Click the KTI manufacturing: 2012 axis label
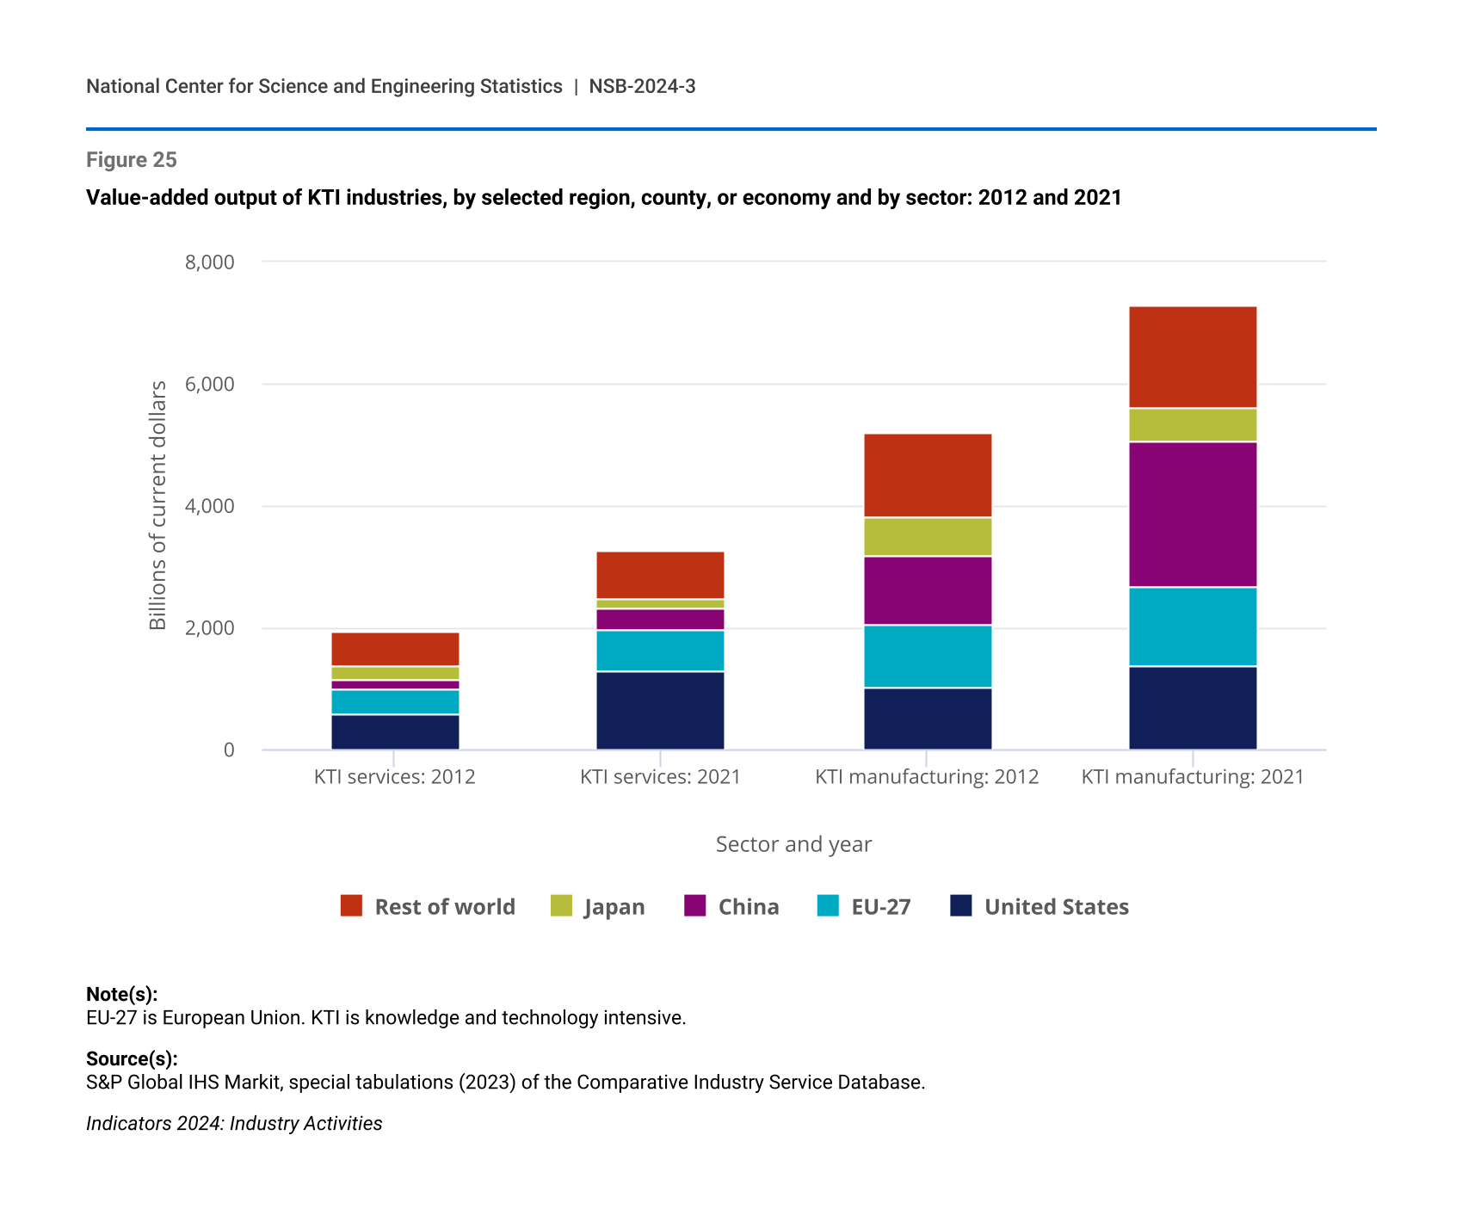 coord(927,777)
